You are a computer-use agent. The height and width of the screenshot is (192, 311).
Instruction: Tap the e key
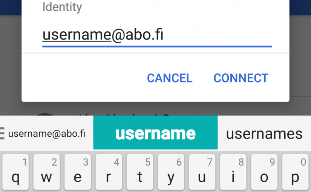coord(78,172)
